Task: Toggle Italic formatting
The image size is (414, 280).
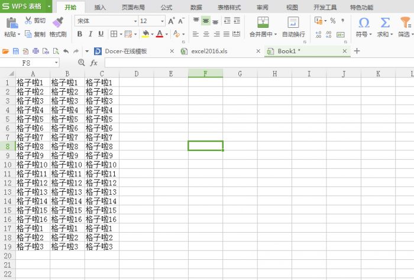Action: (x=90, y=34)
